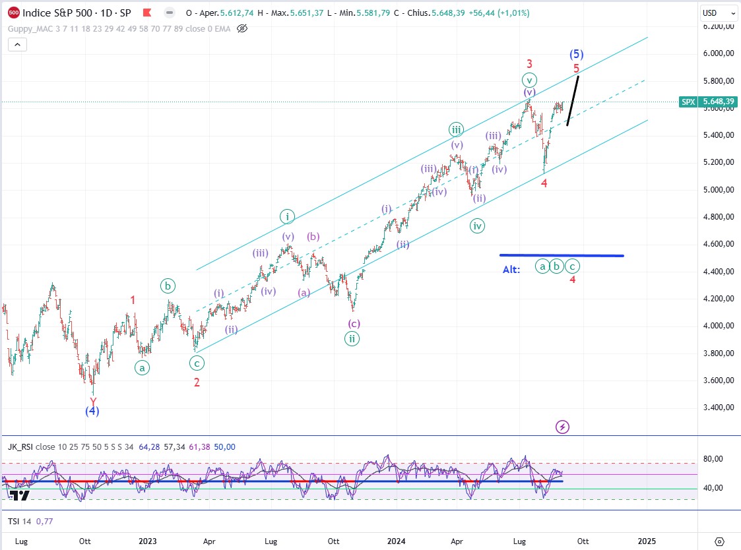Select the red wave 1 label
This screenshot has width=741, height=550.
(x=133, y=300)
